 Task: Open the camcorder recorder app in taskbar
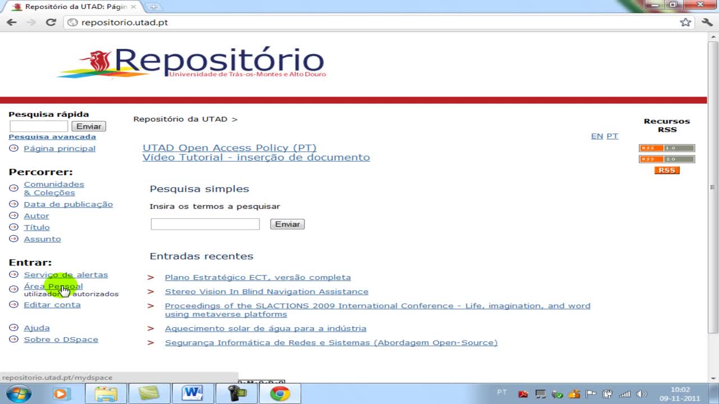point(236,393)
